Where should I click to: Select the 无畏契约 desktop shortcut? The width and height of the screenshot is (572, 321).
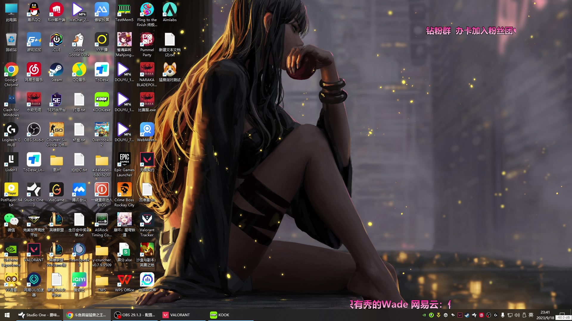click(x=147, y=162)
